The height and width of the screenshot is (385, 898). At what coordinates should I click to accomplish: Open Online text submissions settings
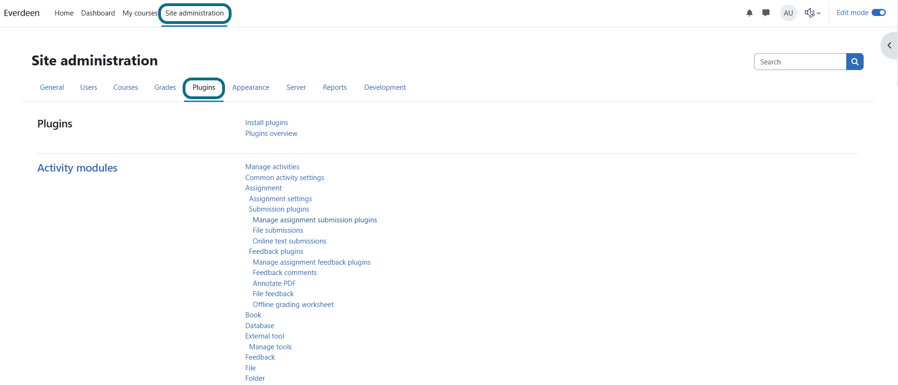(289, 241)
